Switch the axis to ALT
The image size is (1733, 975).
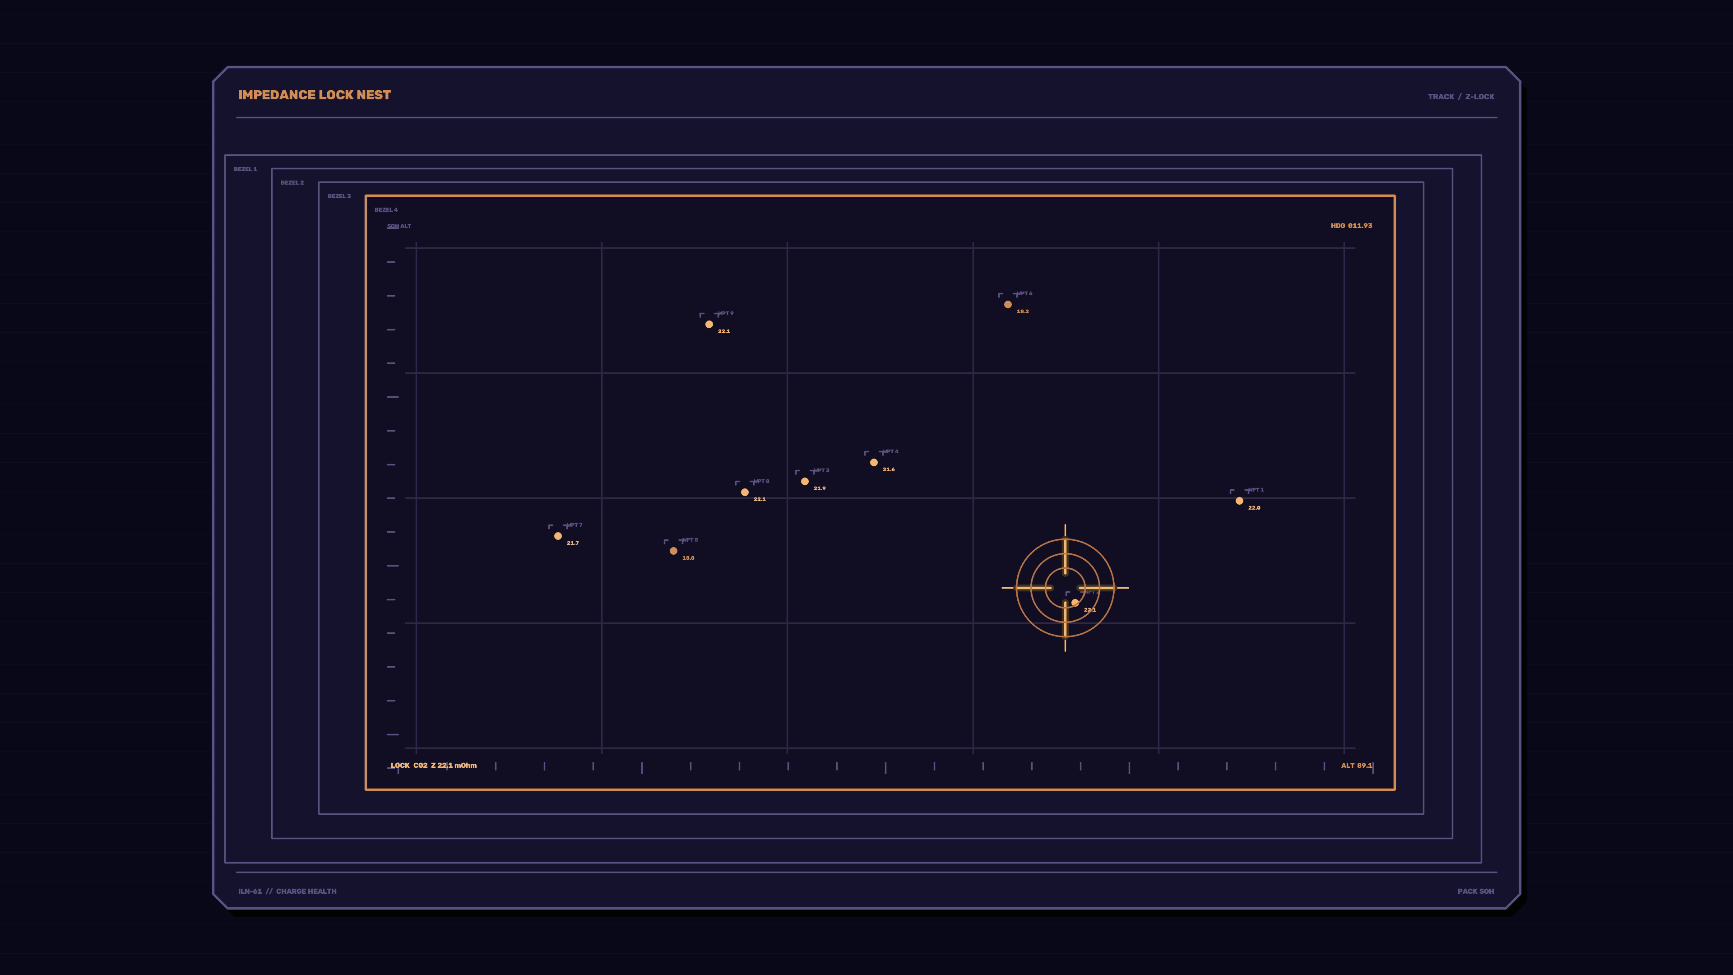click(x=406, y=227)
